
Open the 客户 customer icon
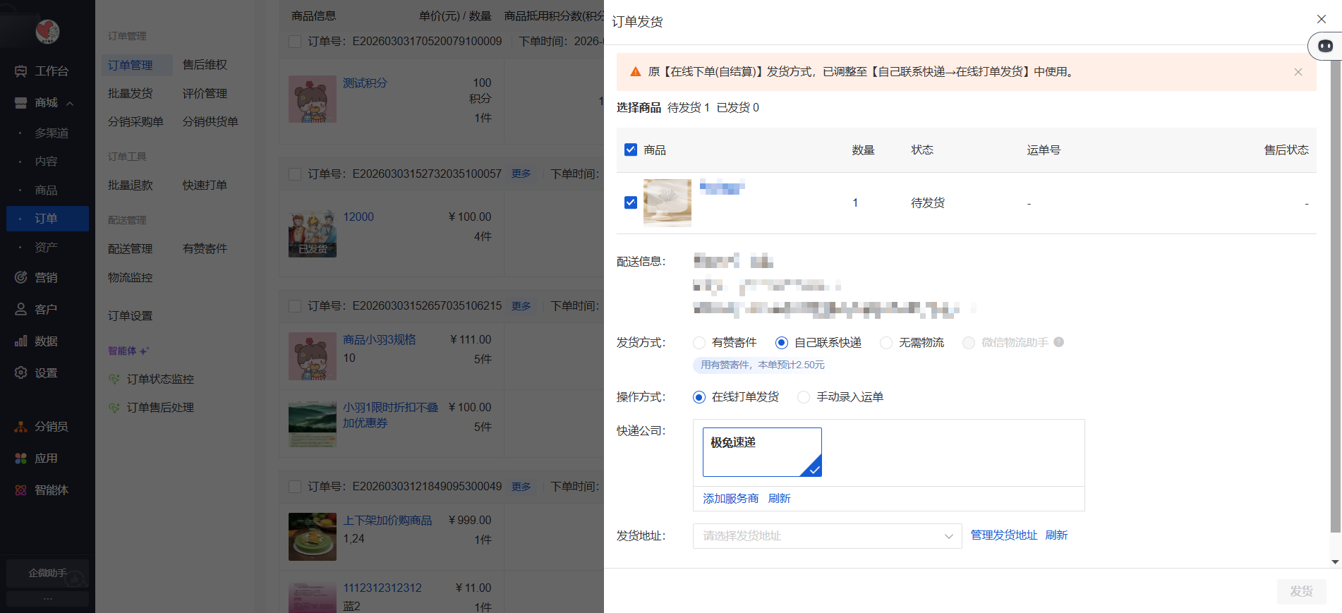[20, 310]
